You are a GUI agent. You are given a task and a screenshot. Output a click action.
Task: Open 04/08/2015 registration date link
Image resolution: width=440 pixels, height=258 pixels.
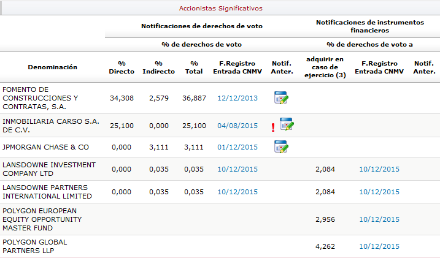pyautogui.click(x=237, y=126)
